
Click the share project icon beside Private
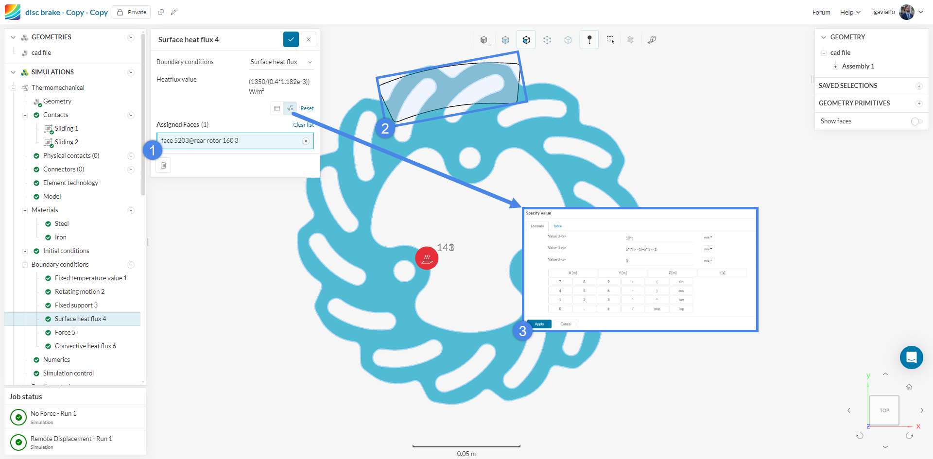tap(161, 12)
